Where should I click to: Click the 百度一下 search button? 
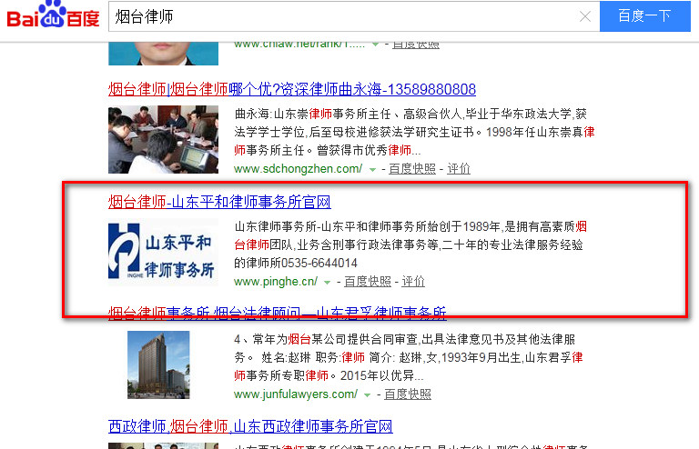tap(643, 16)
